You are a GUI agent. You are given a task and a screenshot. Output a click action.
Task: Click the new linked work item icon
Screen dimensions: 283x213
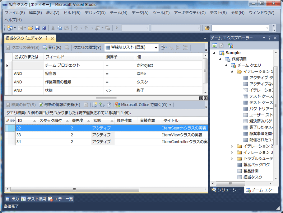click(95, 105)
